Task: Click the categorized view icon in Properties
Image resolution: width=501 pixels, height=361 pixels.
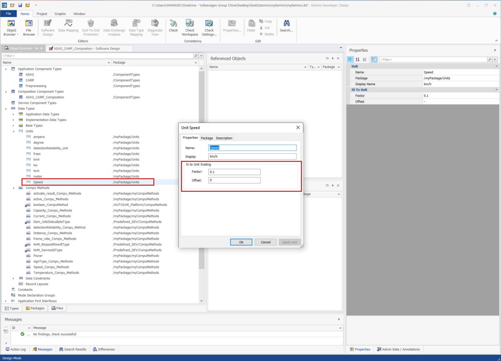Action: (x=351, y=60)
